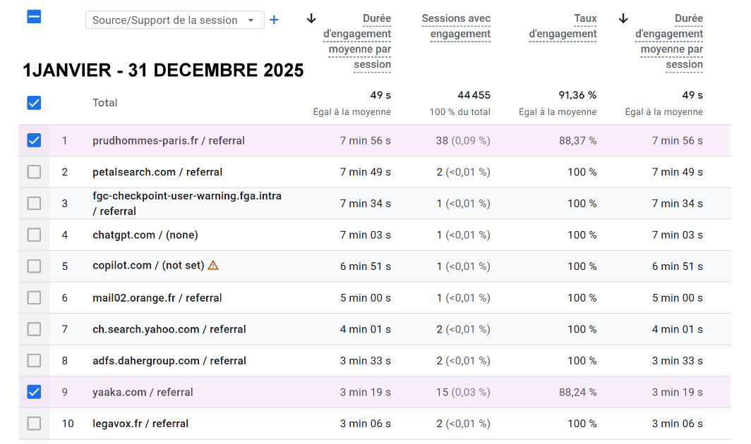The height and width of the screenshot is (444, 751).
Task: Click copilot.com / (not set) source name
Action: pyautogui.click(x=148, y=266)
